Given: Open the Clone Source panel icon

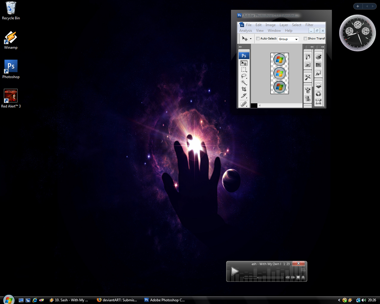Looking at the screenshot, I should (308, 99).
